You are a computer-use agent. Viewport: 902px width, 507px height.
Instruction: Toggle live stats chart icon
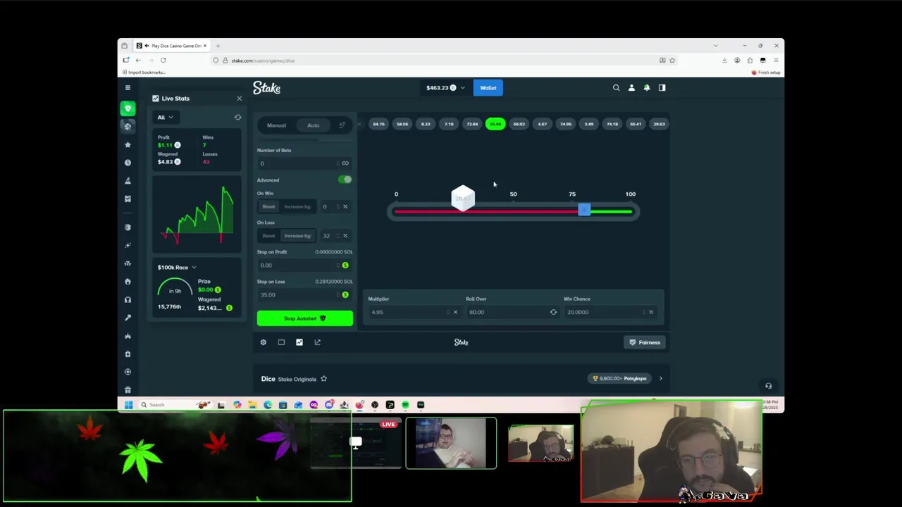[x=299, y=342]
